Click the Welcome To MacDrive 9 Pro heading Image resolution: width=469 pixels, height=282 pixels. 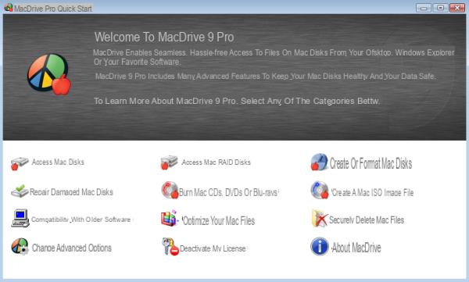tap(164, 37)
